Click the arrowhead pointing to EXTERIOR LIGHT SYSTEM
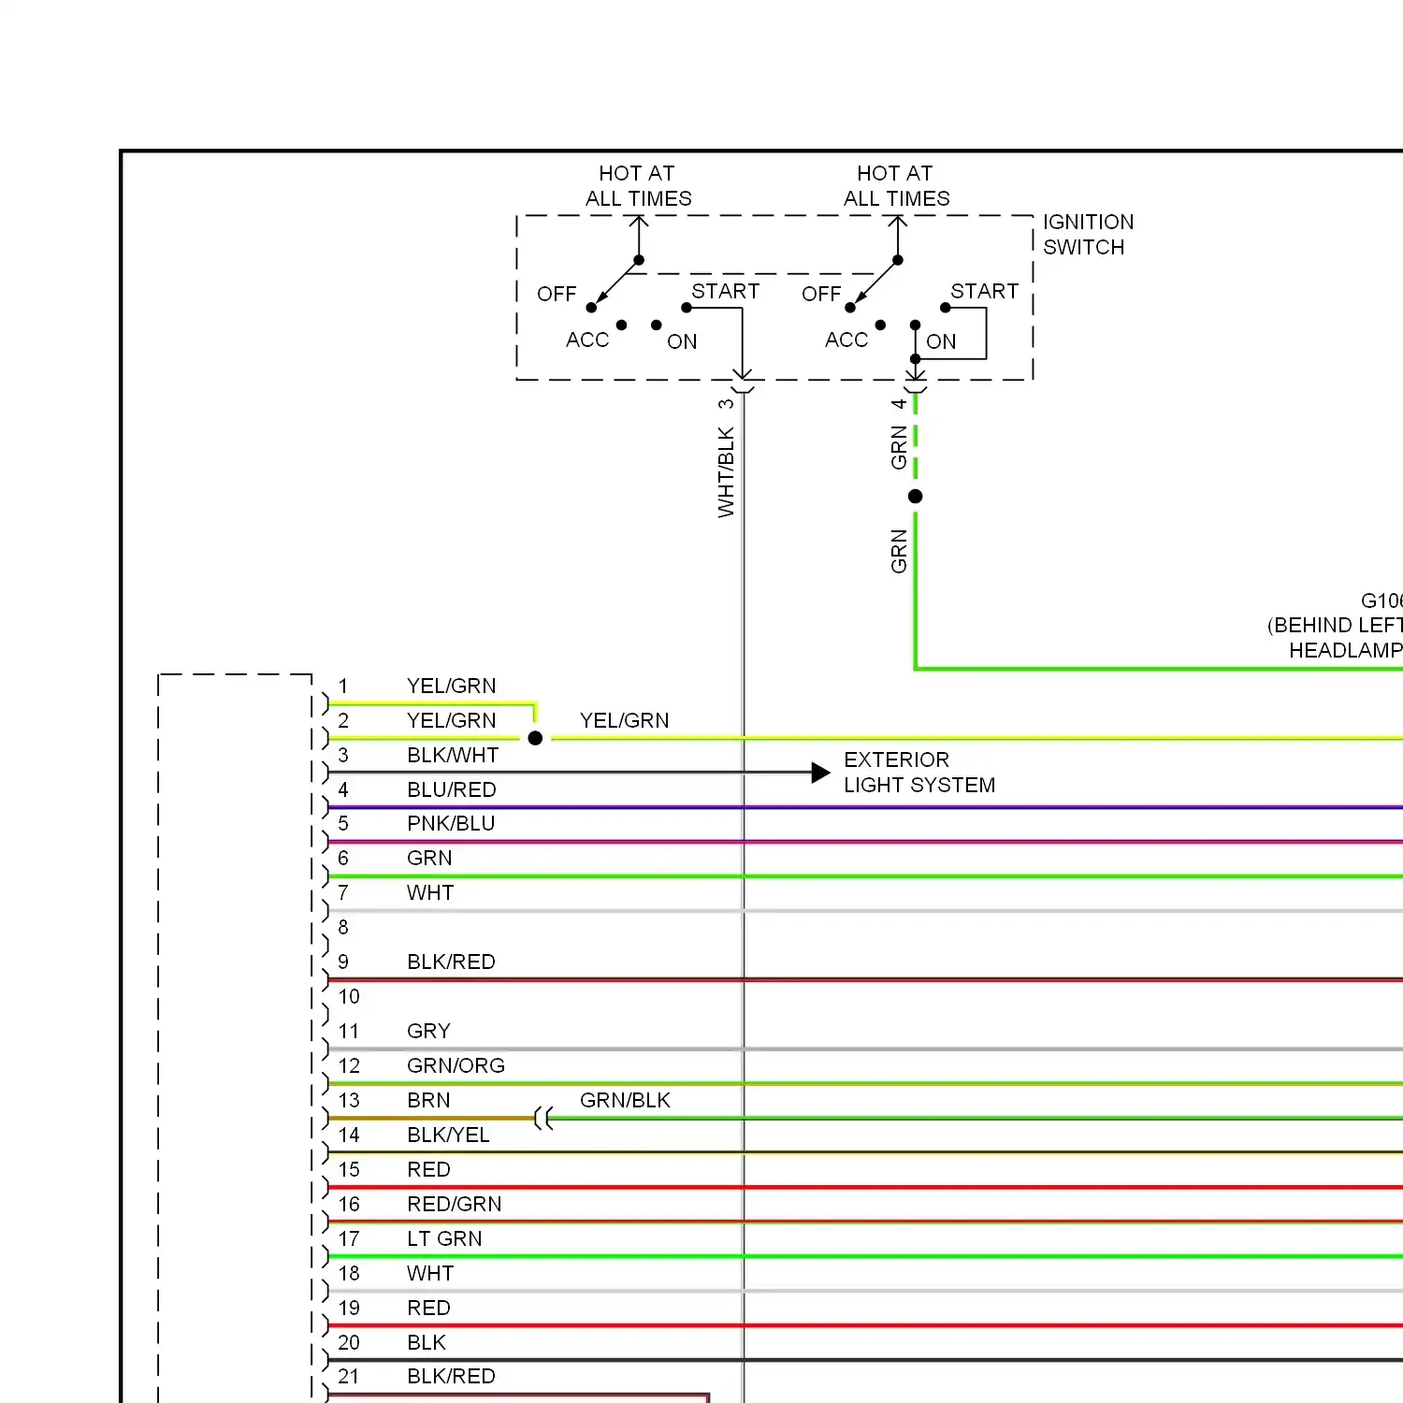The height and width of the screenshot is (1403, 1403). [x=820, y=773]
